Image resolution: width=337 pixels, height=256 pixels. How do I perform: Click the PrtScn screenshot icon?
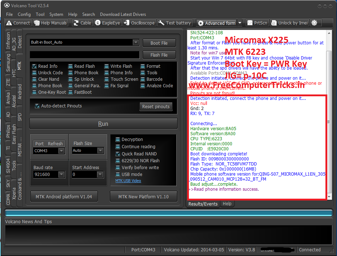coord(250,23)
